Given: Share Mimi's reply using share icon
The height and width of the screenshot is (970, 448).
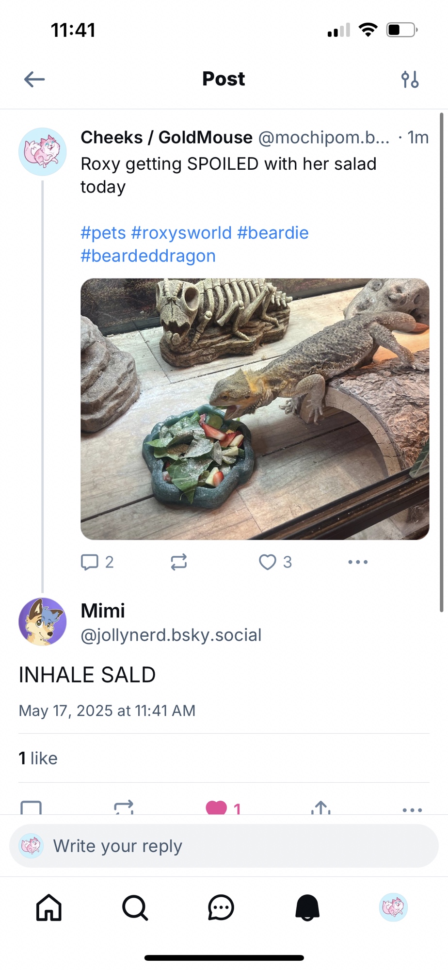Looking at the screenshot, I should (x=320, y=808).
